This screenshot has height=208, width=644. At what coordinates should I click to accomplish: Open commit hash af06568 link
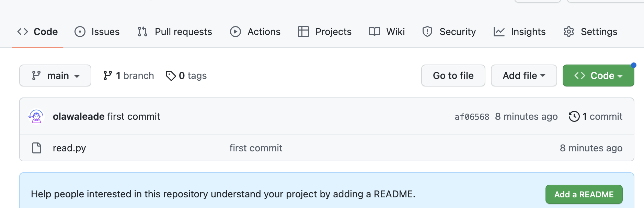[x=472, y=117]
